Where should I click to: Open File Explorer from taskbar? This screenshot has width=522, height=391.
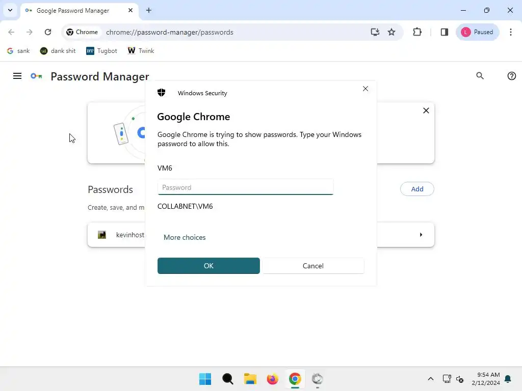250,379
